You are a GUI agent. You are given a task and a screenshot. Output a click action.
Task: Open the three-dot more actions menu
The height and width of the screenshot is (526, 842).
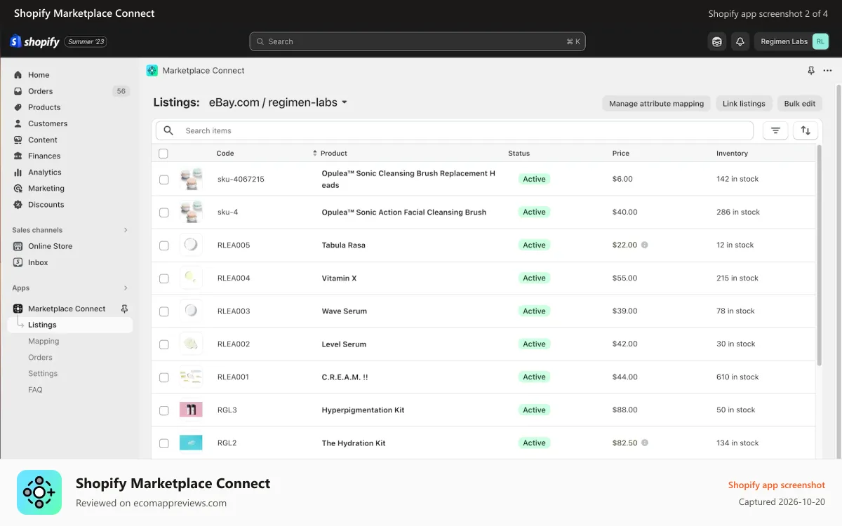pos(827,71)
